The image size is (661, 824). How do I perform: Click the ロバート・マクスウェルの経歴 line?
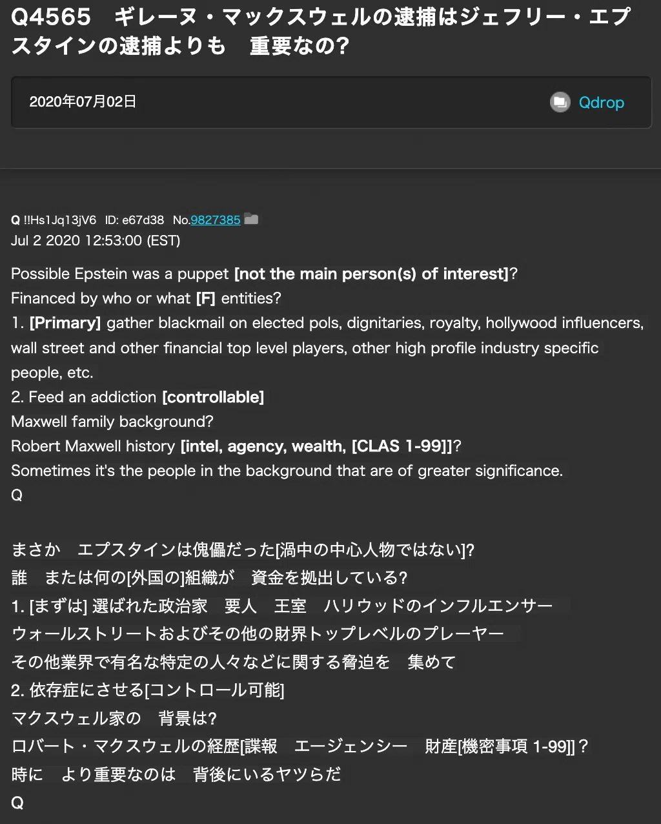coord(300,747)
